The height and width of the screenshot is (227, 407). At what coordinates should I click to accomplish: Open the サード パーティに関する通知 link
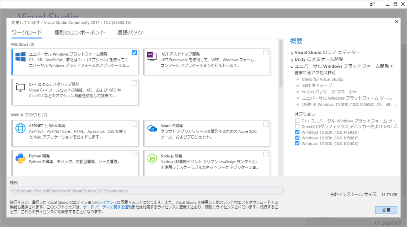[x=107, y=207]
